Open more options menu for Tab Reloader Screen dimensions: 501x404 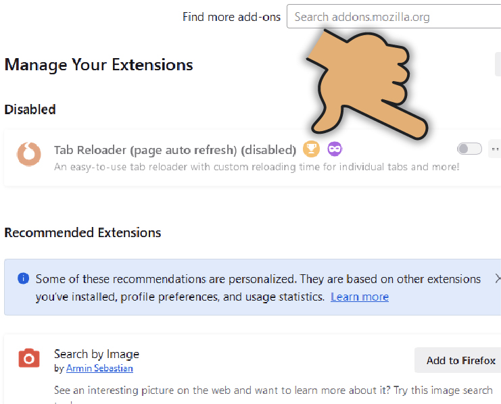[x=496, y=149]
